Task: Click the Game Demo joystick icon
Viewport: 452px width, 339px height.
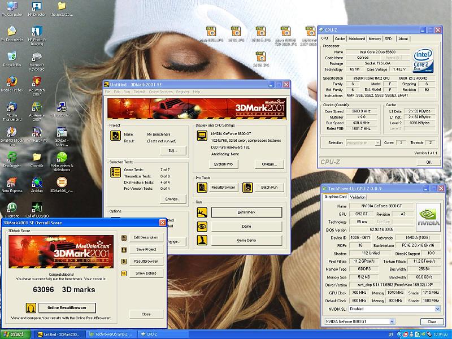Action: [x=202, y=240]
